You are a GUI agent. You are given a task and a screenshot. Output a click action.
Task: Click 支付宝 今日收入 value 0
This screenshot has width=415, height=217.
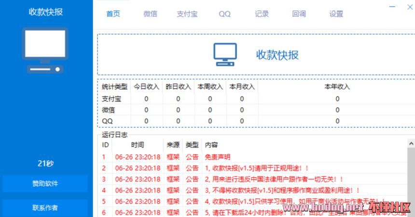(146, 99)
